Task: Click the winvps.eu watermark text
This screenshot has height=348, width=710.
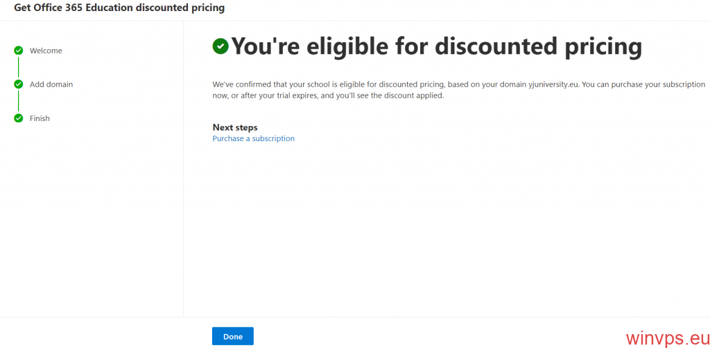Action: click(x=665, y=338)
